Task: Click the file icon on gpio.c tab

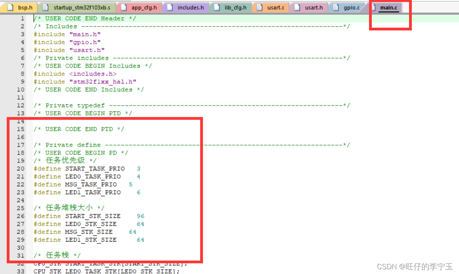Action: point(336,8)
